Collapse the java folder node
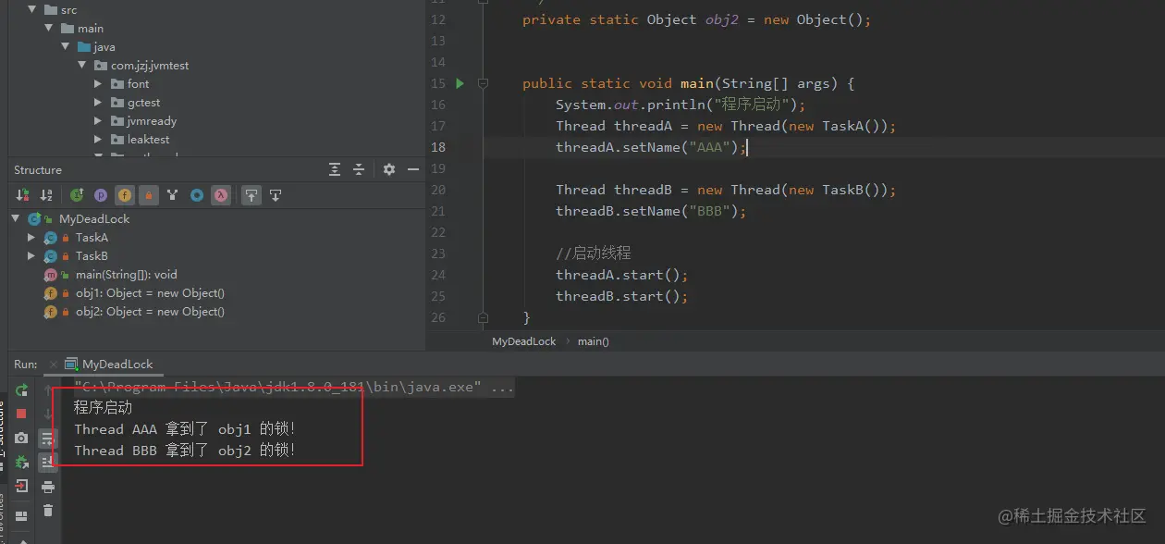 pos(66,46)
